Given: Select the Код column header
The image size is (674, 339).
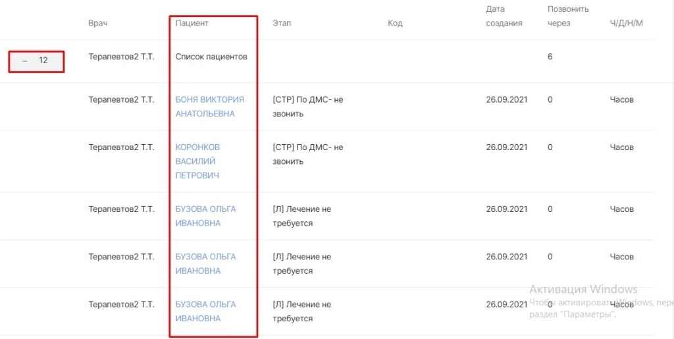Looking at the screenshot, I should pos(395,23).
